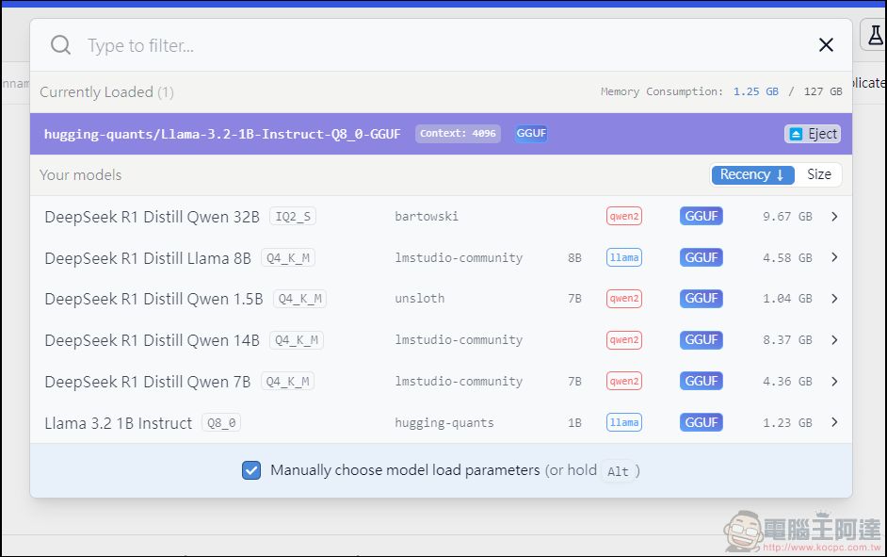Image resolution: width=887 pixels, height=557 pixels.
Task: Click the Q8_0 quantization tag
Action: [221, 423]
